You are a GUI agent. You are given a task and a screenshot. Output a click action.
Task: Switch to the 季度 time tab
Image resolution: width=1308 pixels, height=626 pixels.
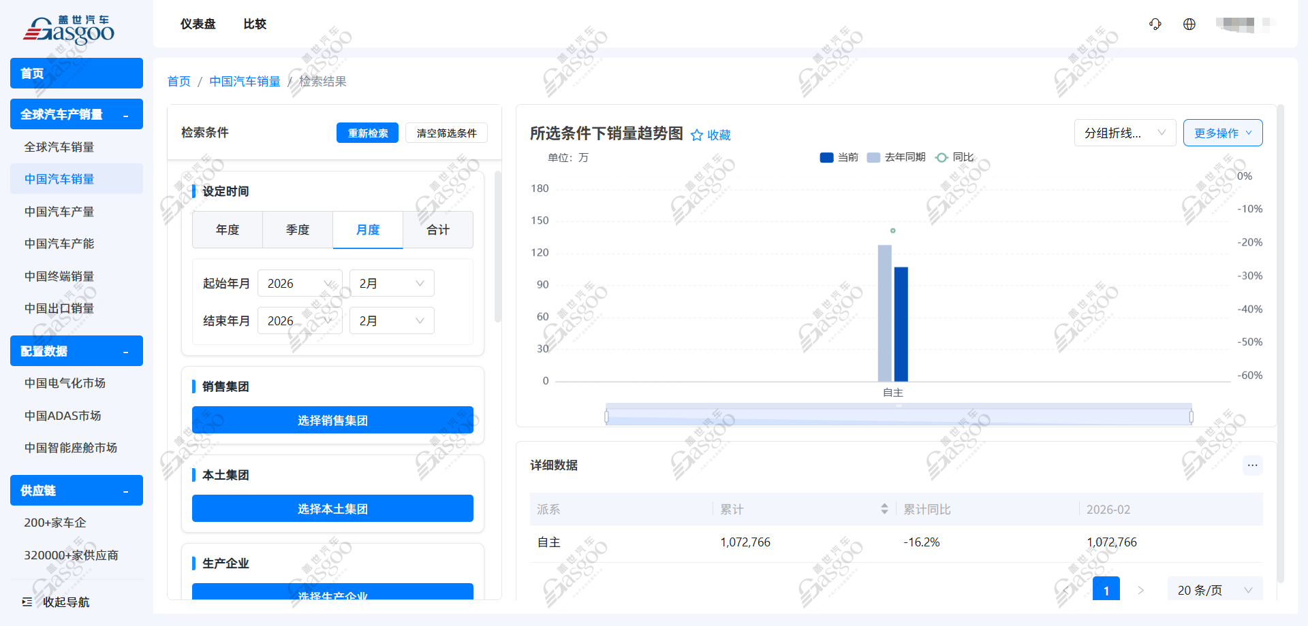(298, 230)
